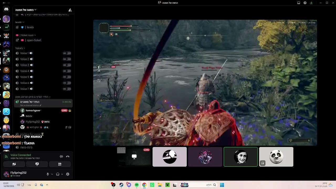Expand the server name dropdown
The image size is (336, 189).
click(26, 10)
